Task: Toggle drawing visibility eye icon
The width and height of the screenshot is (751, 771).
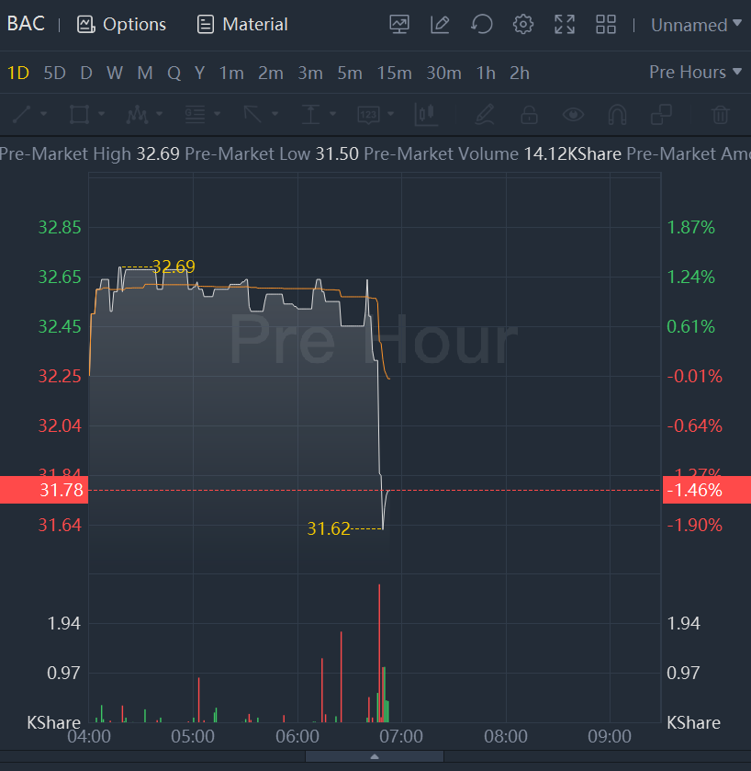Action: 574,115
